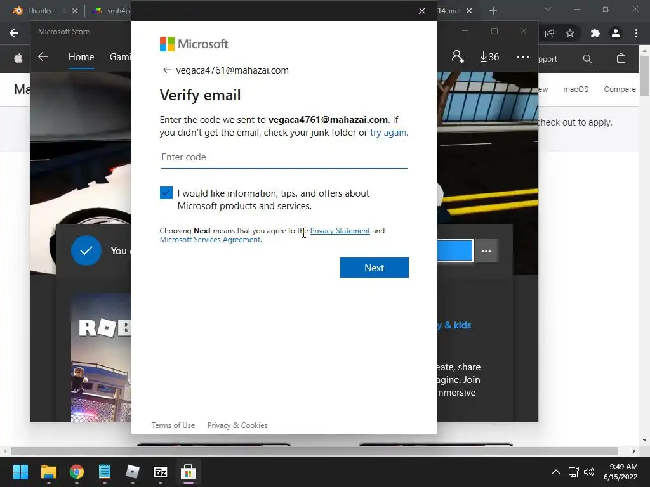Switch to the sm64js browser tab
Viewport: 650px width, 487px height.
(111, 11)
